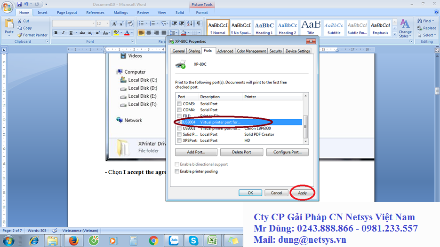The width and height of the screenshot is (440, 247).
Task: Enable printer pooling checkbox
Action: [177, 171]
